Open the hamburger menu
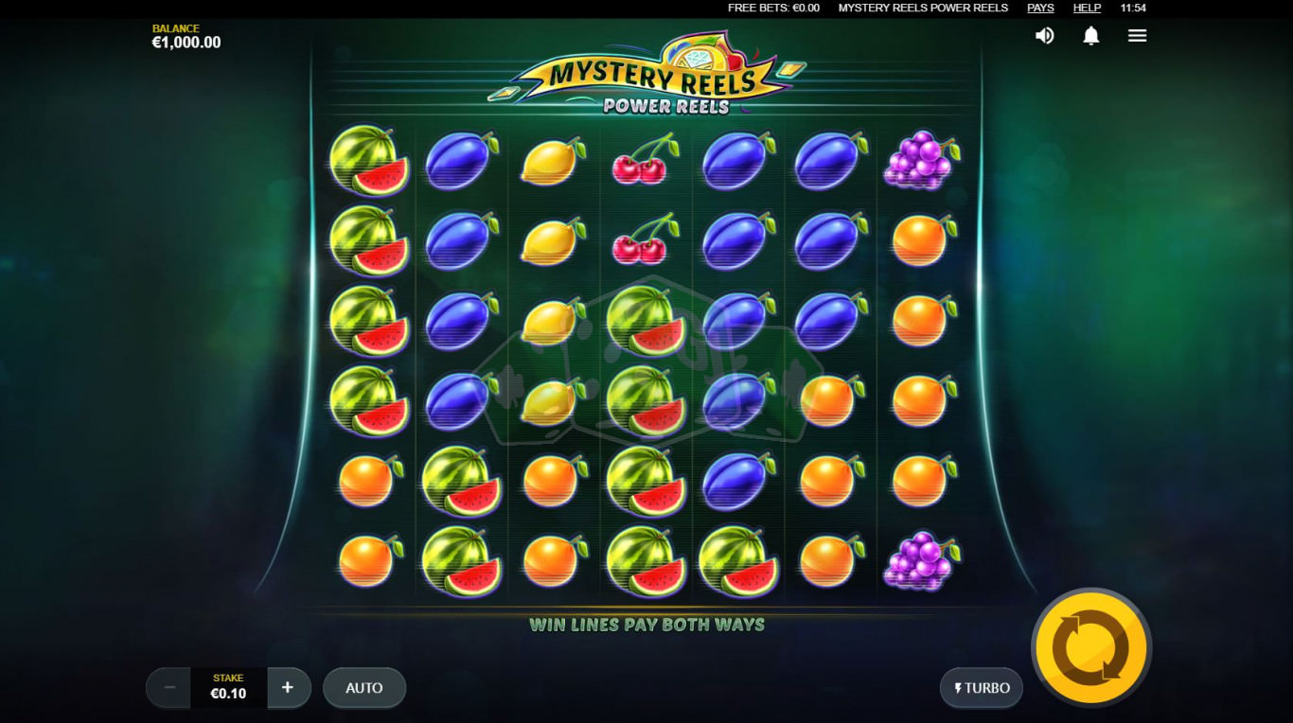The height and width of the screenshot is (723, 1293). point(1138,36)
